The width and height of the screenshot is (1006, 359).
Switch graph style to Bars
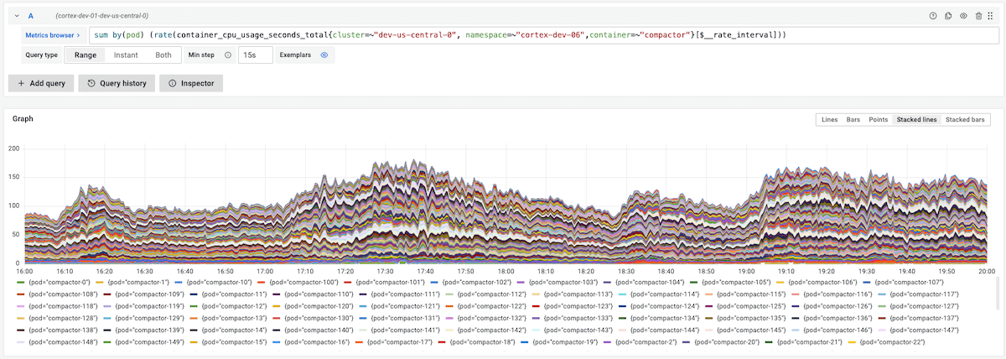point(853,120)
